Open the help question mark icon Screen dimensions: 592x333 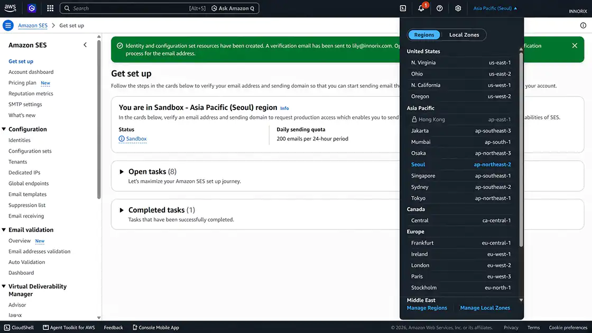(x=439, y=8)
